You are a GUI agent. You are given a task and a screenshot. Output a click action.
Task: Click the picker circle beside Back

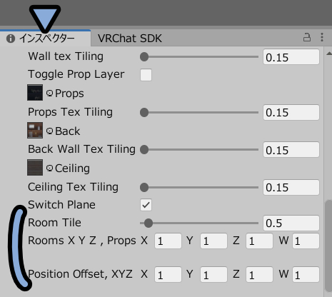(x=49, y=131)
